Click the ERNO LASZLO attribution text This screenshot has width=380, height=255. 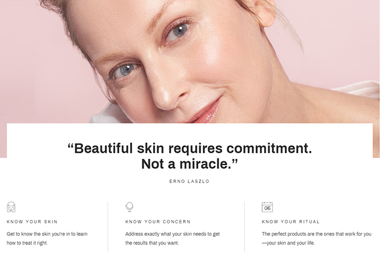(x=189, y=181)
